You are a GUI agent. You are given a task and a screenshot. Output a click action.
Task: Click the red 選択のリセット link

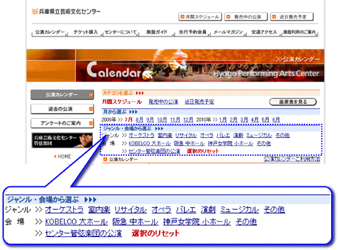(202, 151)
